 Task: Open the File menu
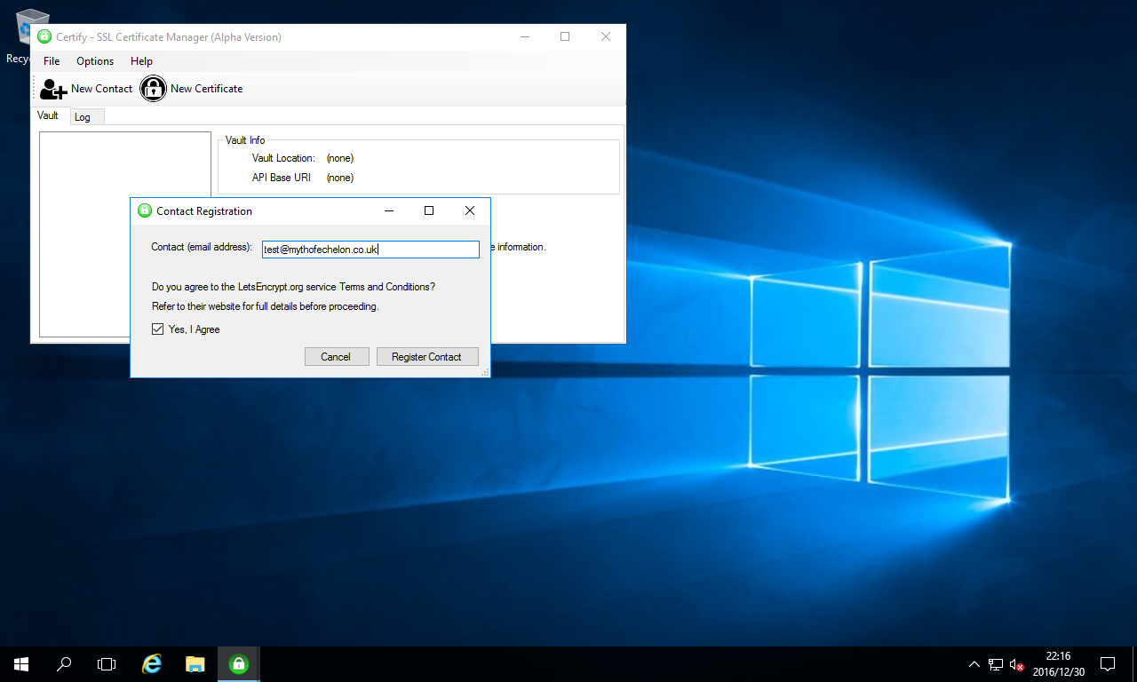pyautogui.click(x=52, y=61)
